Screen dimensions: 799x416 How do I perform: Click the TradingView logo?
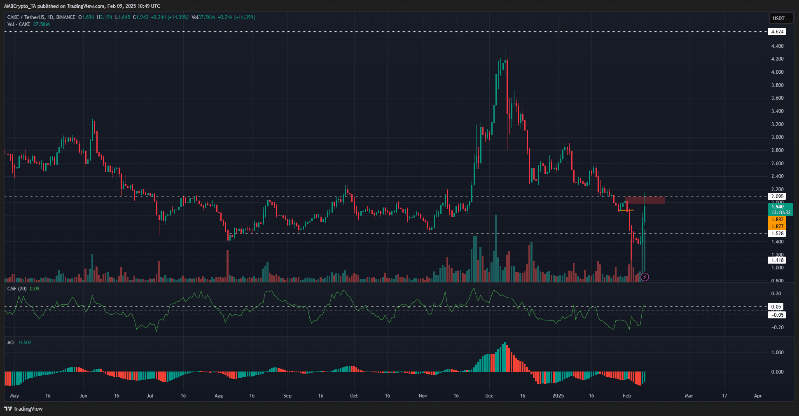(23, 409)
